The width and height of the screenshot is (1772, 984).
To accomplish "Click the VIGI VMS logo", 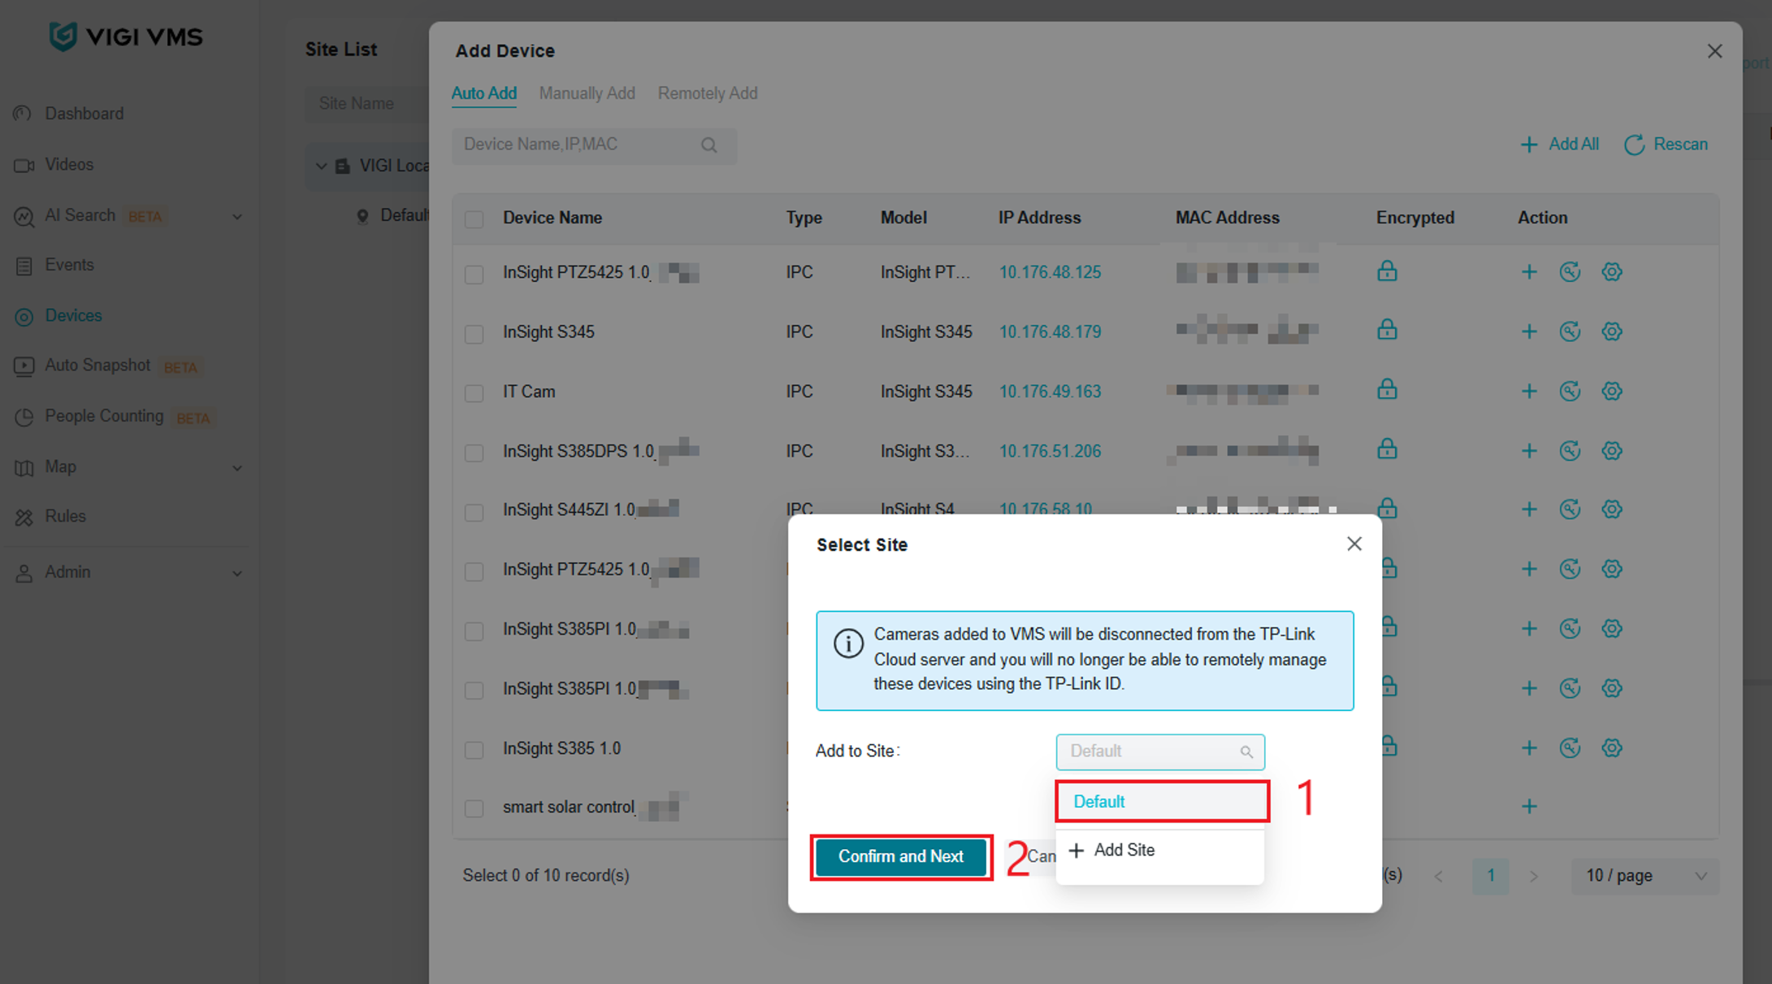I will tap(126, 37).
